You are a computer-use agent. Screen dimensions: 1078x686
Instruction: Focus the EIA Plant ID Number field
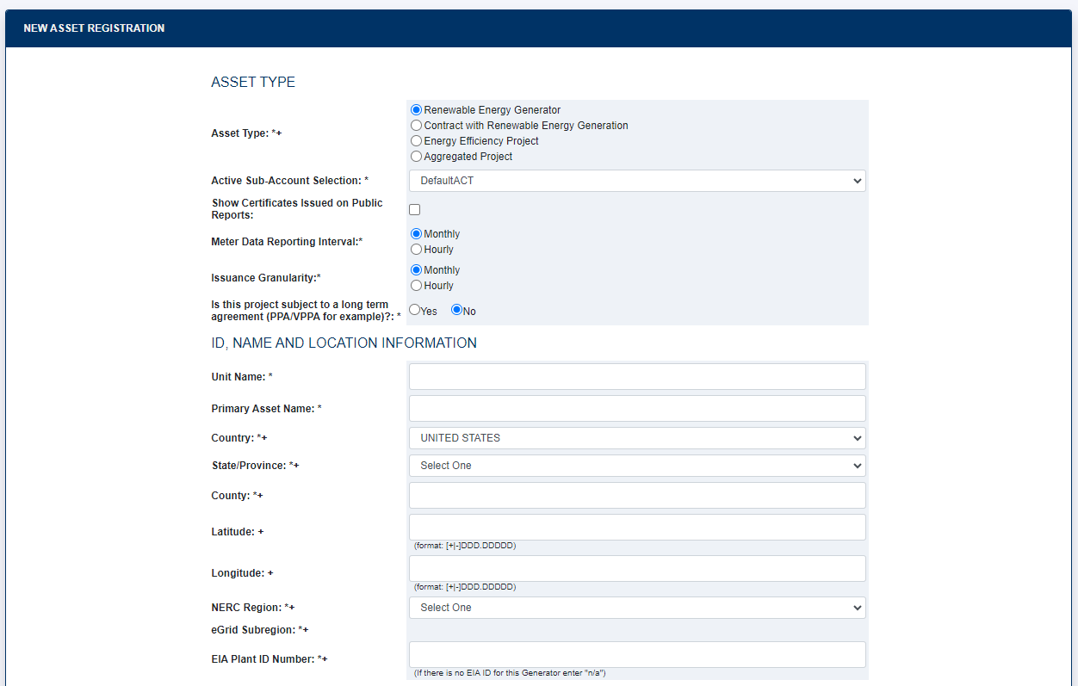tap(637, 655)
